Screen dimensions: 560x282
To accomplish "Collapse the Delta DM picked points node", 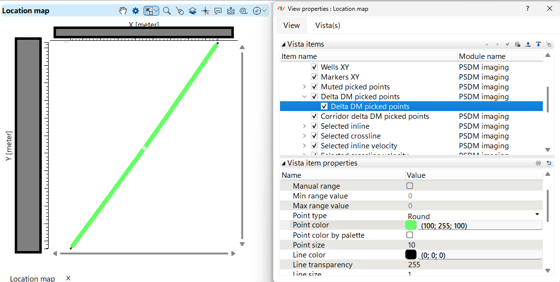I will tap(304, 96).
